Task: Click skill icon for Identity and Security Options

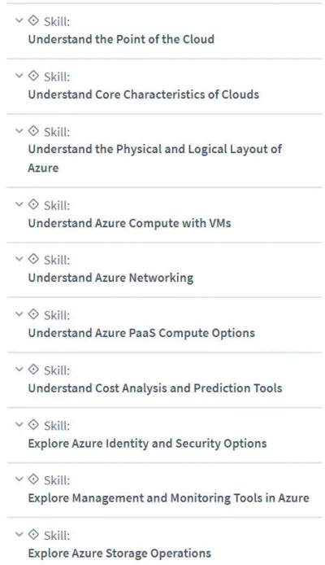Action: tap(33, 424)
